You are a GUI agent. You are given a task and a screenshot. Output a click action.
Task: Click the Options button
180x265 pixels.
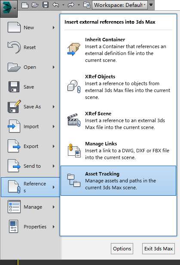coord(122,249)
